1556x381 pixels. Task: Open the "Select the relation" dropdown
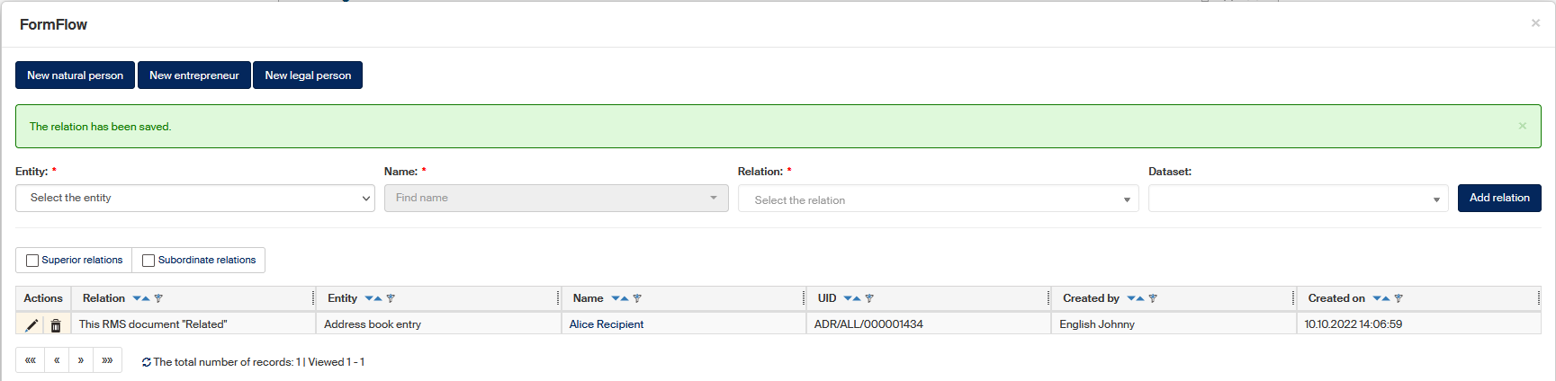click(938, 199)
